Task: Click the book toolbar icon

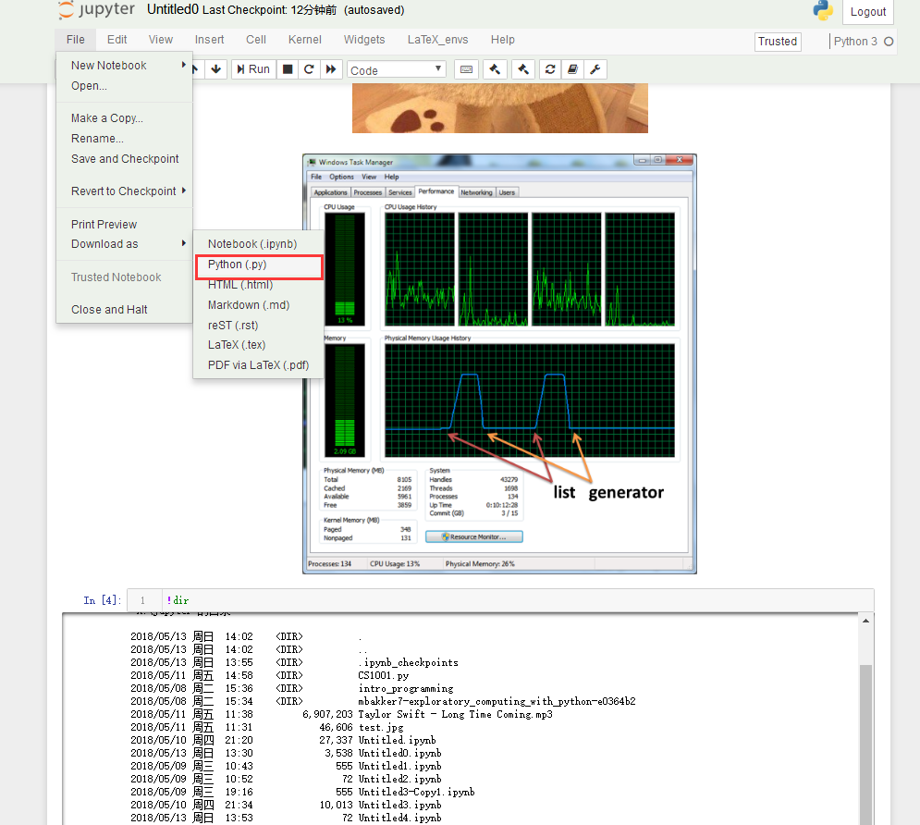Action: pos(572,69)
